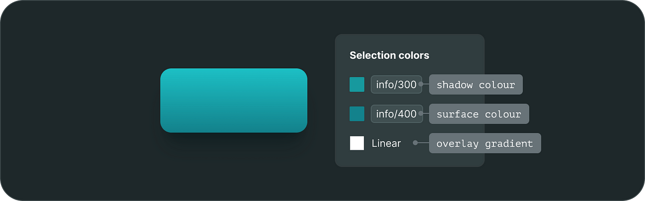645x201 pixels.
Task: Click canvas between teal rectangle and panel
Action: pos(321,100)
